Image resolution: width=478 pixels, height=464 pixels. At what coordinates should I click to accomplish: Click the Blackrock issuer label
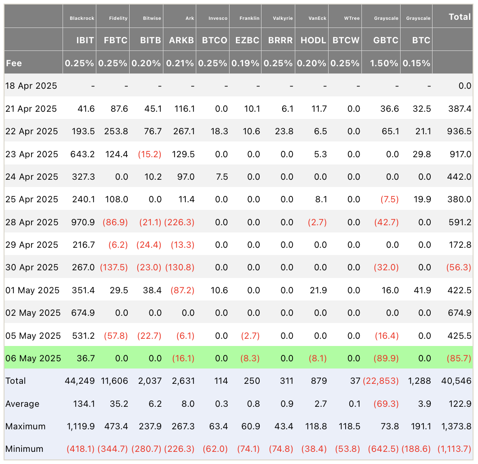pos(82,18)
